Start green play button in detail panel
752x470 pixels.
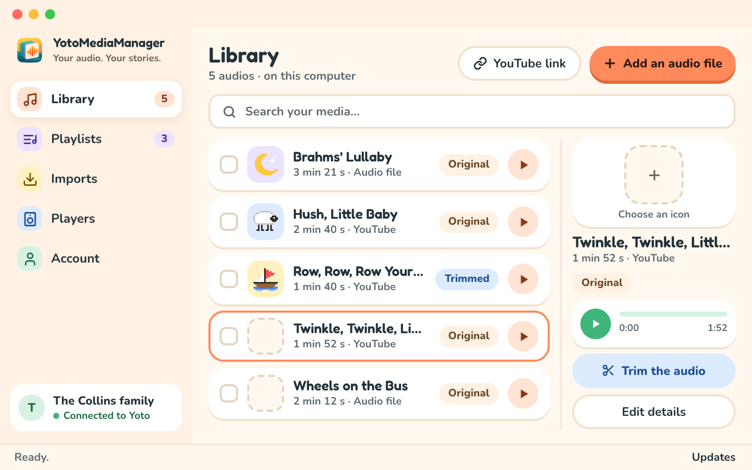click(596, 324)
